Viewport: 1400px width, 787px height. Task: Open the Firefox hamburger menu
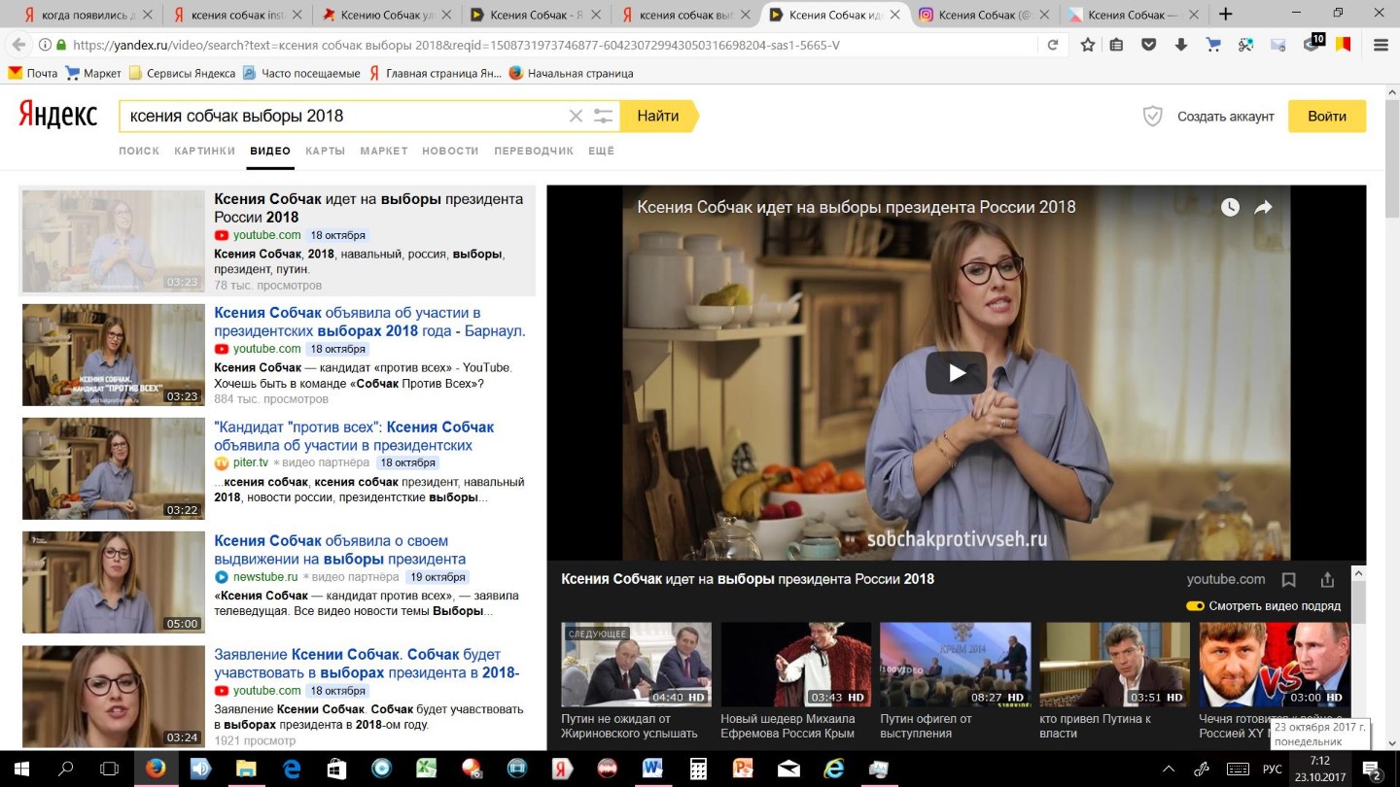coord(1381,45)
